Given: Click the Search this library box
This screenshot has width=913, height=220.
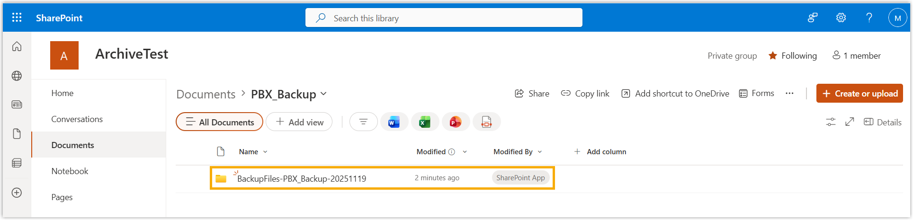Looking at the screenshot, I should (444, 18).
